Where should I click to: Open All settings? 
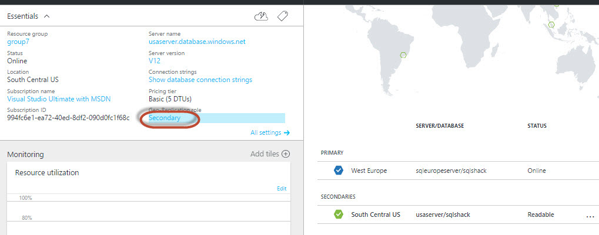pyautogui.click(x=270, y=133)
